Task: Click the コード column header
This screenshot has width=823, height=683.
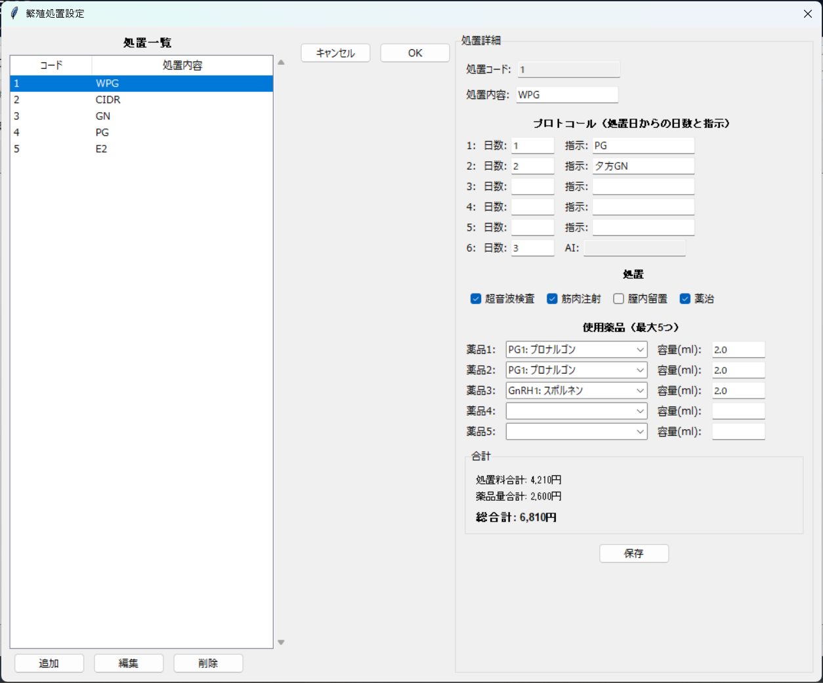Action: [x=51, y=66]
